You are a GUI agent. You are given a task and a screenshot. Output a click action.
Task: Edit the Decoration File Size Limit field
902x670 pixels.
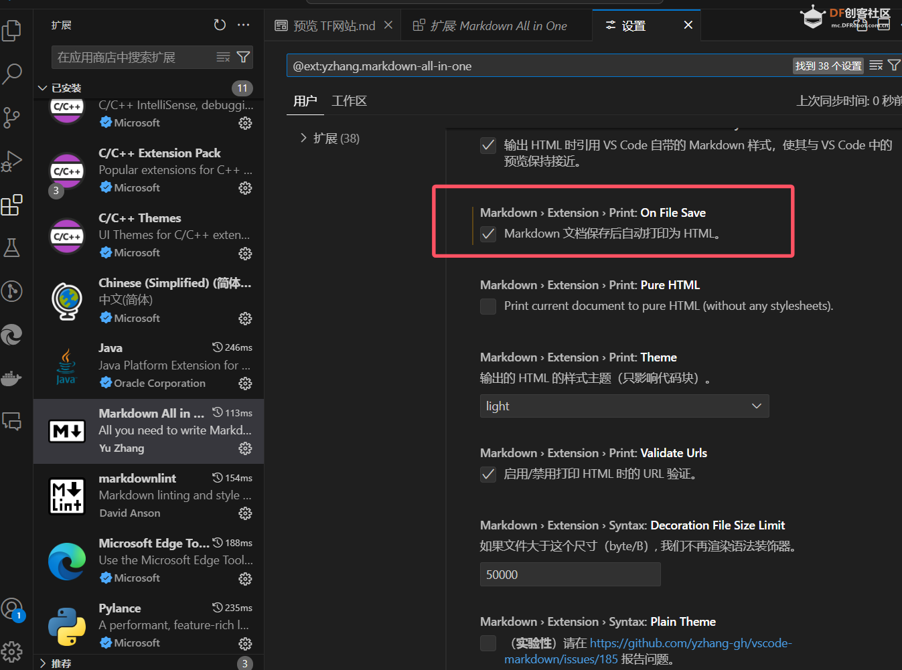[x=571, y=574]
